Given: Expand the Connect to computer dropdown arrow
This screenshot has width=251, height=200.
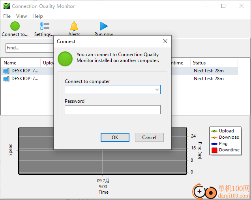Looking at the screenshot, I should [157, 89].
